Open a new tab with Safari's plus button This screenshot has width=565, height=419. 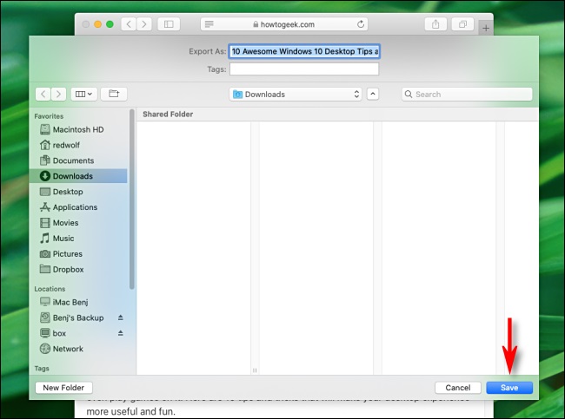tap(486, 28)
